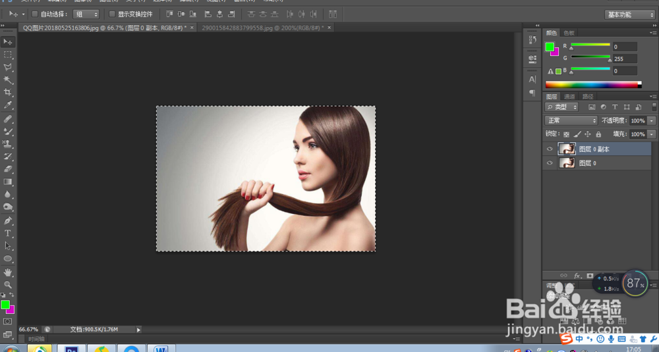Change the screen mode
This screenshot has width=659, height=352.
pos(7,334)
